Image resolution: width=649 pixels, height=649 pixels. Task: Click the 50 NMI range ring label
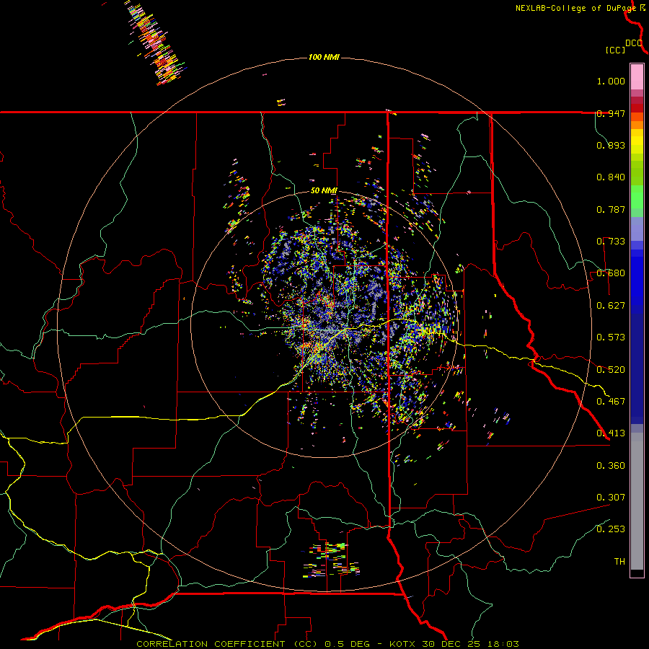click(x=324, y=190)
